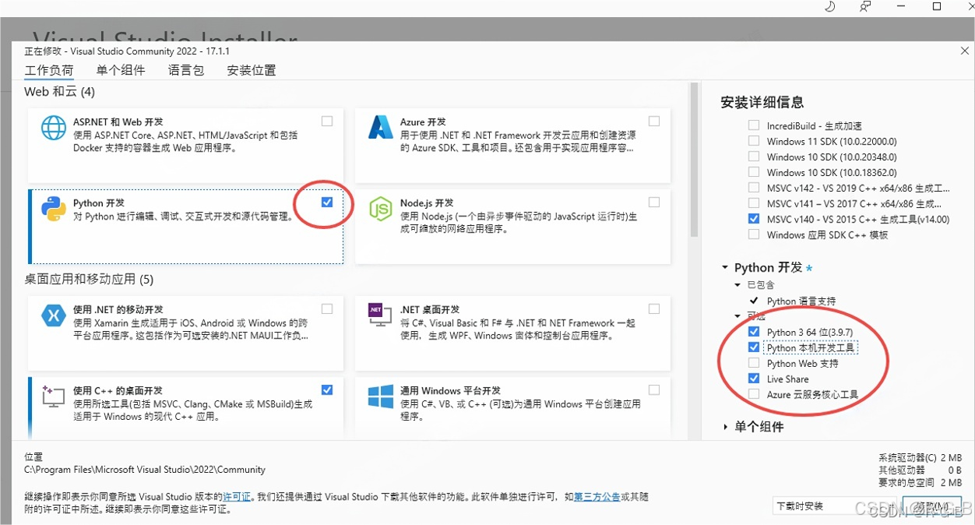Open the 安装位置 tab

[x=251, y=70]
